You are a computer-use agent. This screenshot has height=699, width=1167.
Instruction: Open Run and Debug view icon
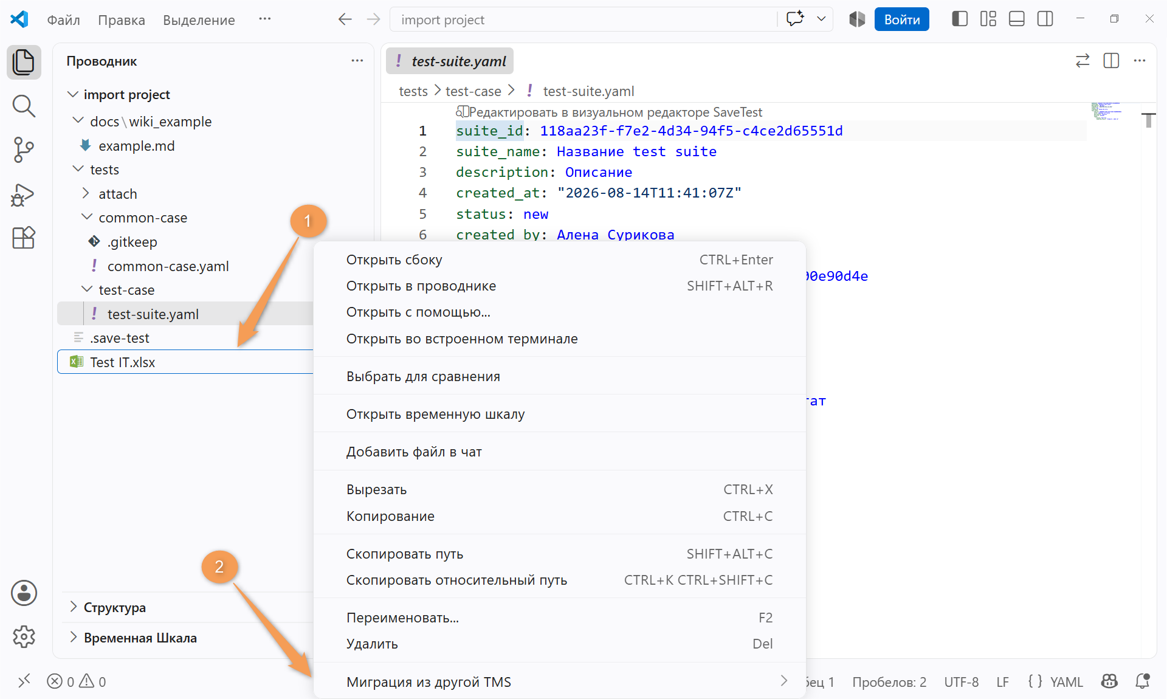[24, 195]
